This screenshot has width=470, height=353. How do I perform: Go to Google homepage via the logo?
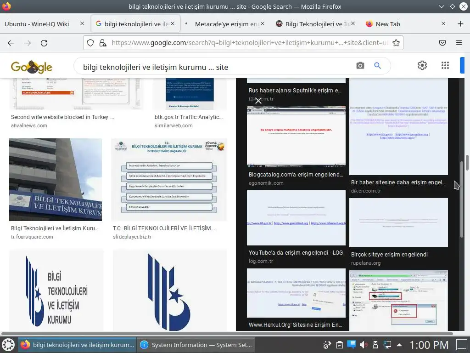[32, 67]
